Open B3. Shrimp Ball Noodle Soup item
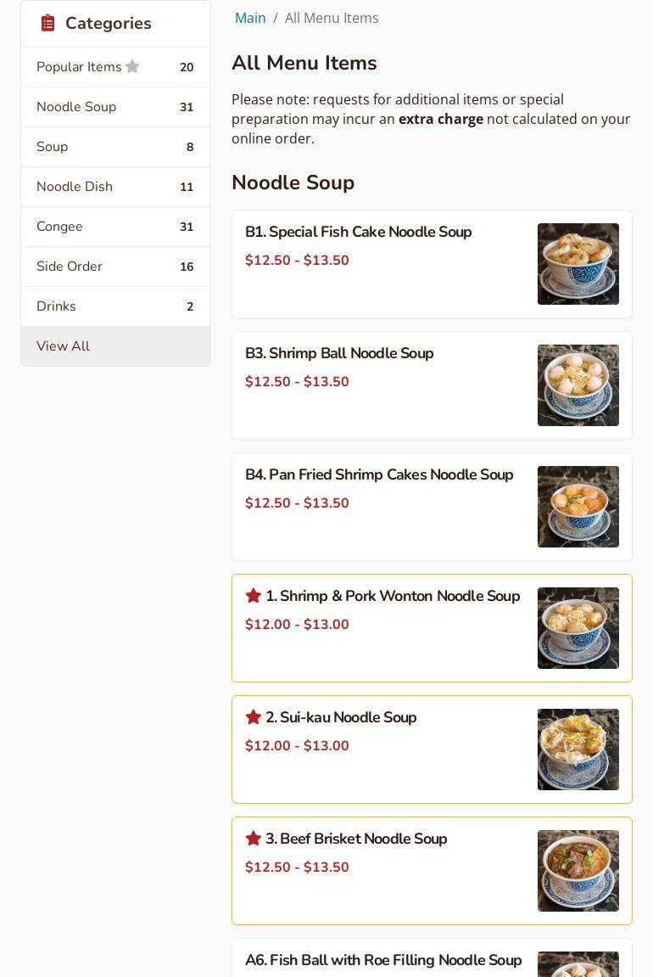 click(x=339, y=353)
